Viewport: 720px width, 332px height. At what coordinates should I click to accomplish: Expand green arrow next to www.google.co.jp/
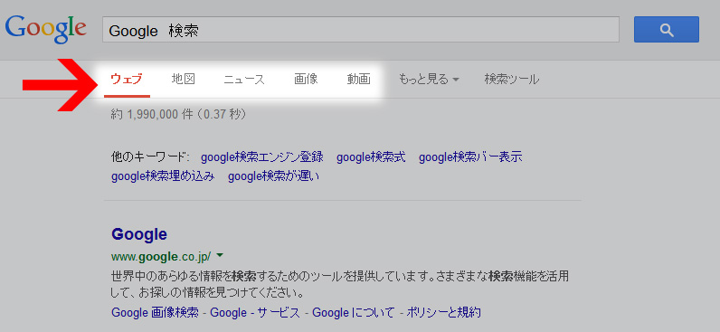(220, 254)
